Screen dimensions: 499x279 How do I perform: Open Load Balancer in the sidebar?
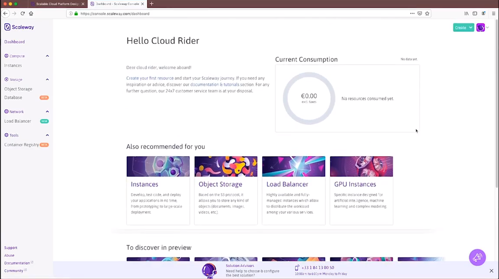(x=18, y=121)
